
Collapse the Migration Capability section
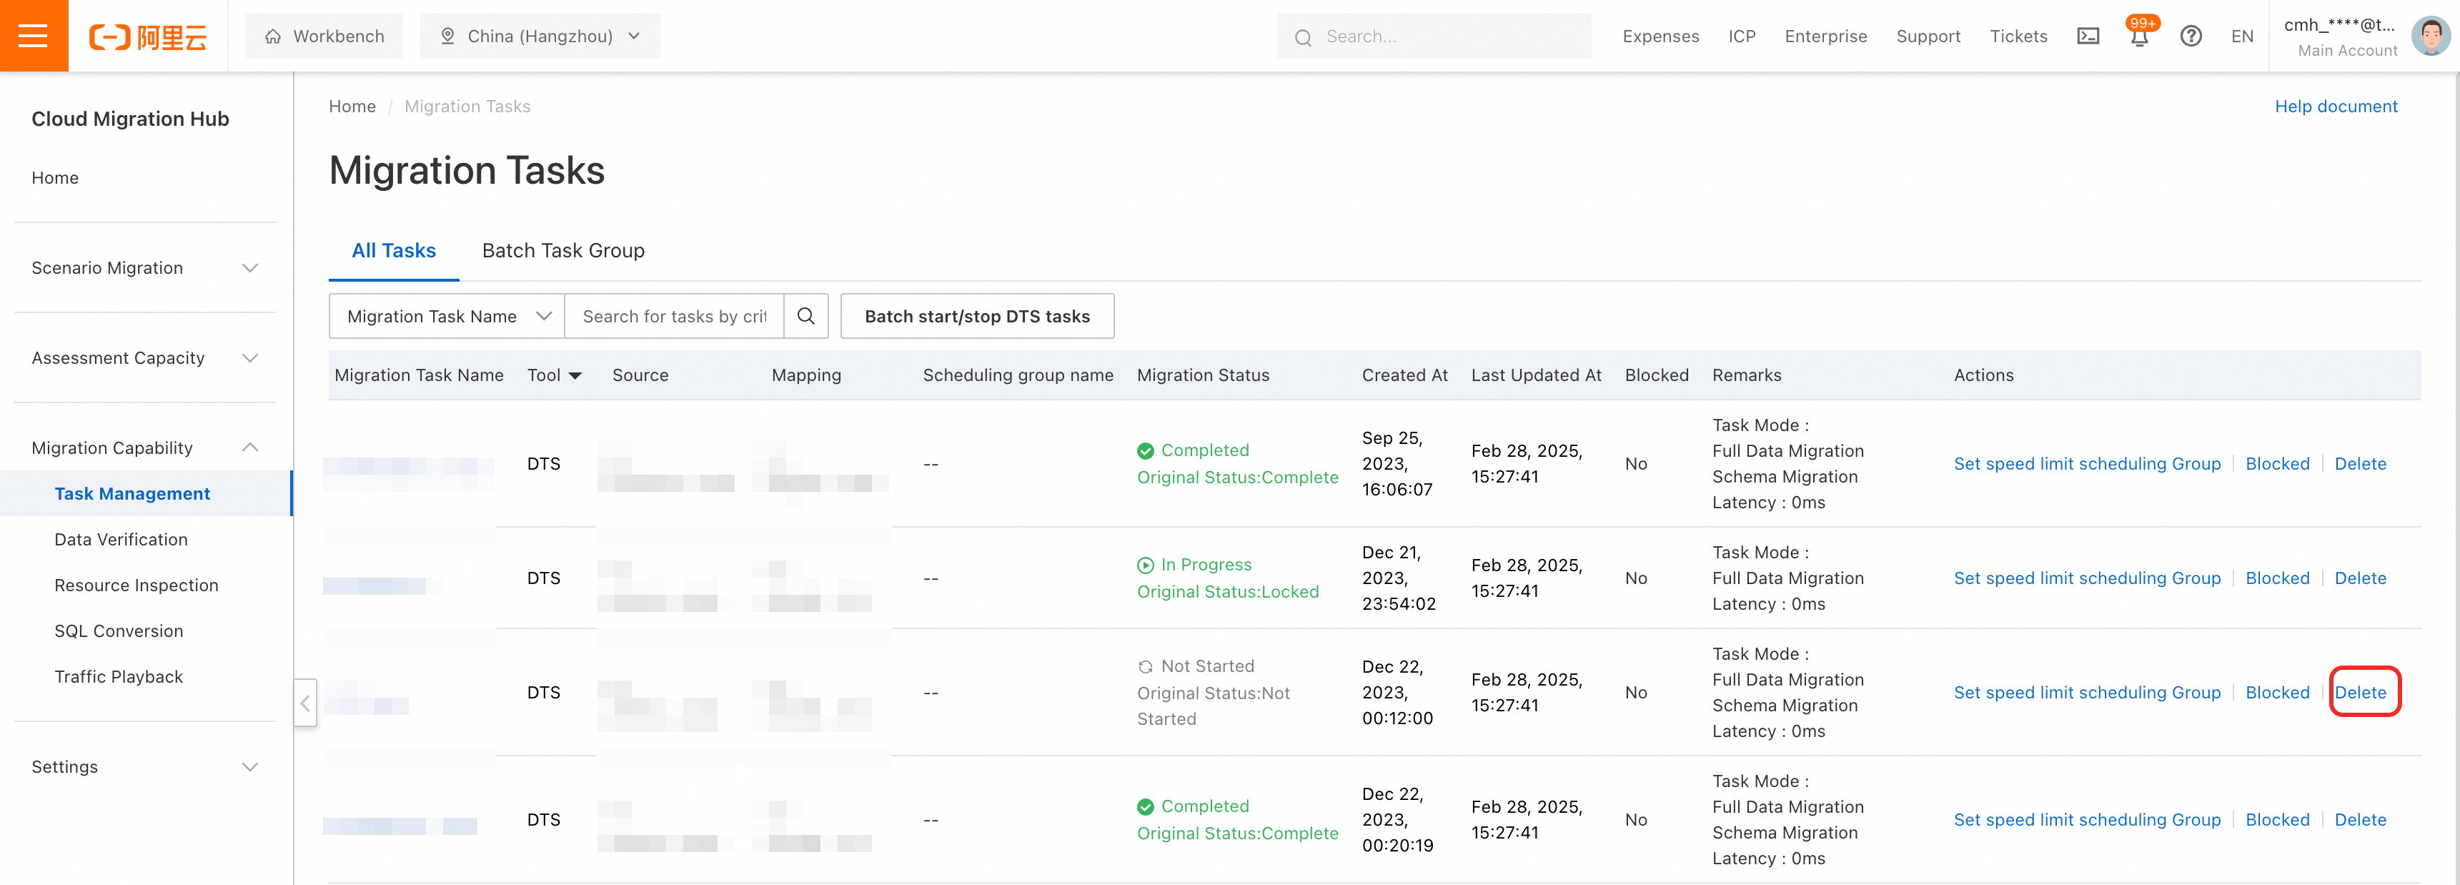[x=145, y=448]
